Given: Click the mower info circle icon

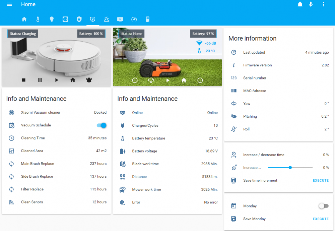Looking at the screenshot, I should (200, 80).
